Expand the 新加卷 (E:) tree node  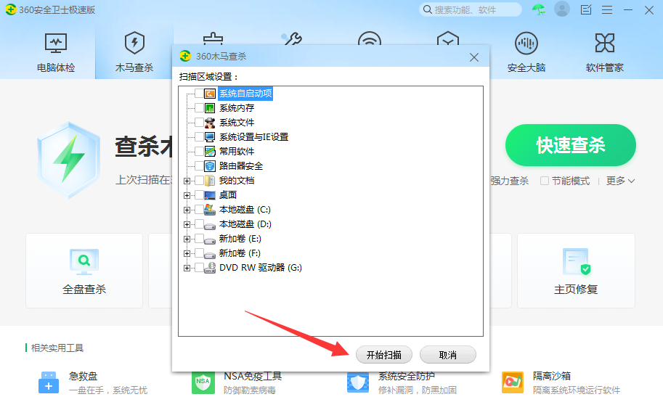pos(187,239)
